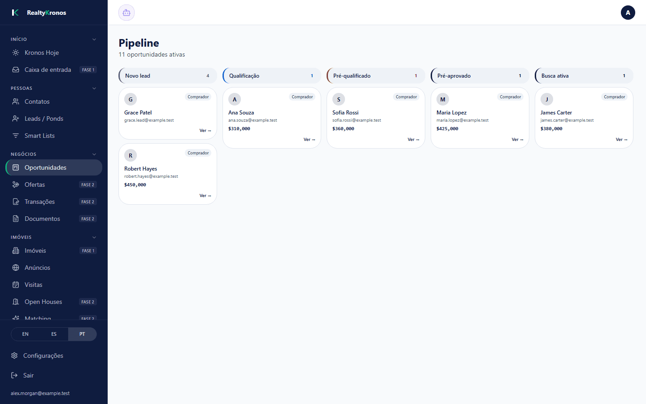
Task: Click the Anúncios globe icon
Action: [16, 268]
